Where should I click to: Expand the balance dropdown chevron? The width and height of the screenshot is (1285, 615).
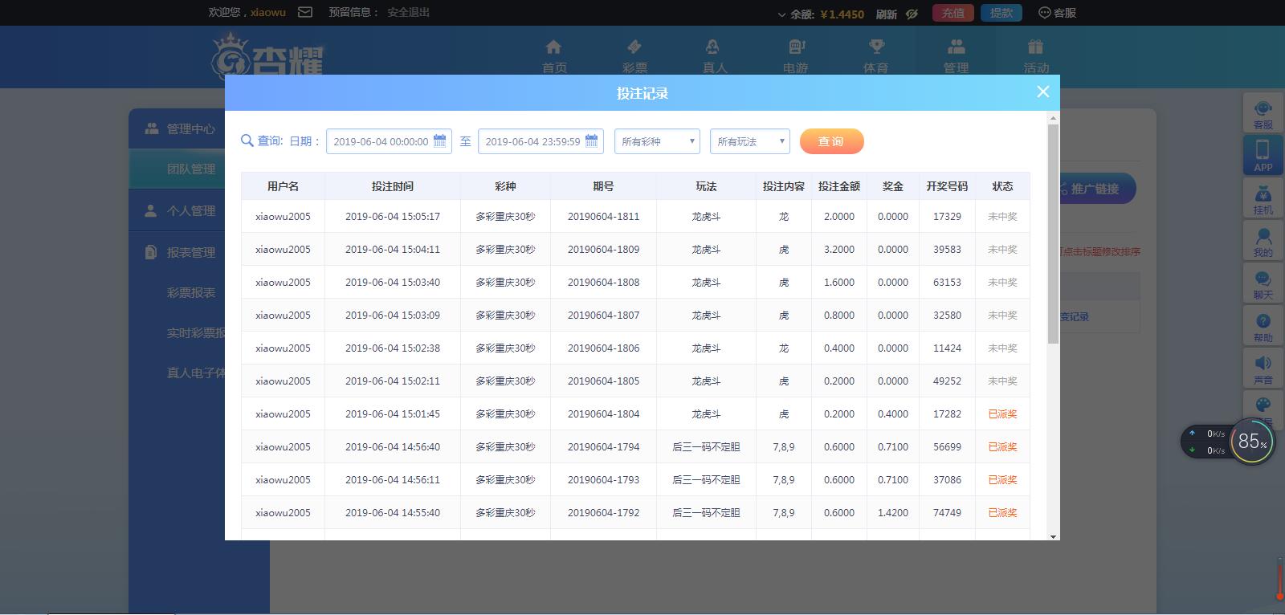[x=781, y=14]
